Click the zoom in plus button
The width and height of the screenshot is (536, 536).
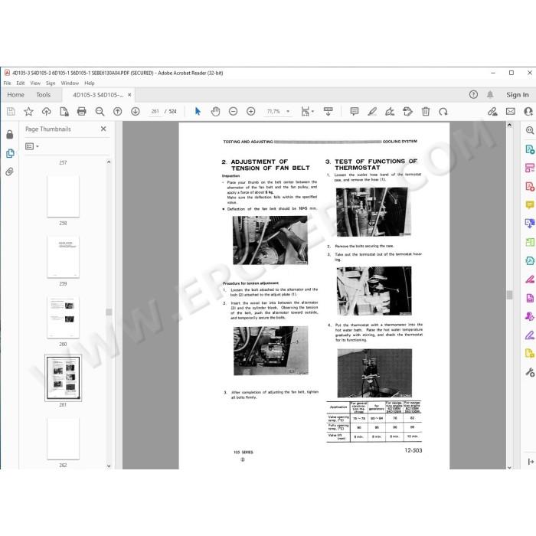251,112
